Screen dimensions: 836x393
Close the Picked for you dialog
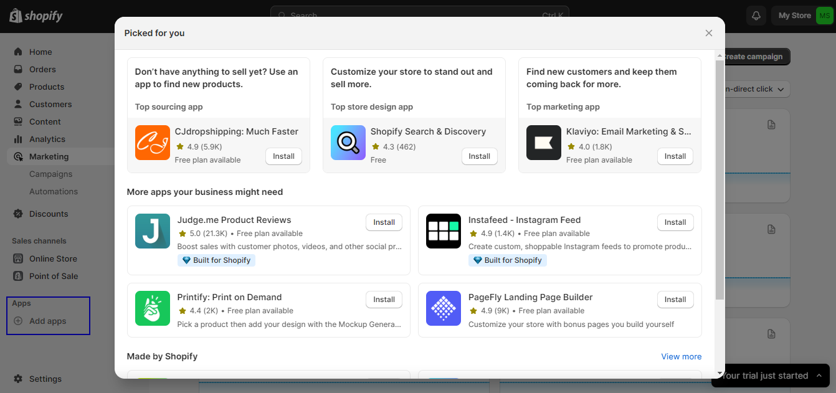point(708,33)
